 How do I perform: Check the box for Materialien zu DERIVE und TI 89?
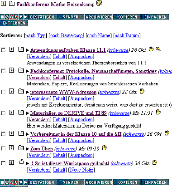(3, 113)
